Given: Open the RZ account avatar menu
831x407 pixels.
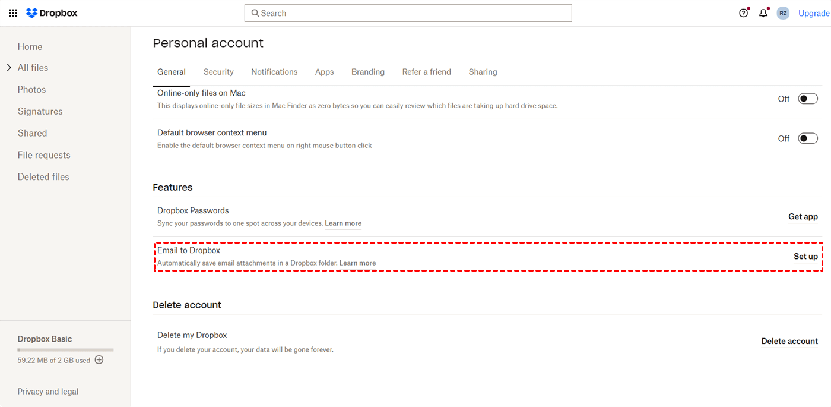Looking at the screenshot, I should [x=783, y=13].
